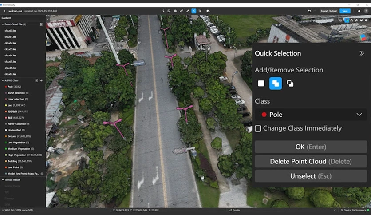
Task: Go back using the arrow beside wuhan-las
Action: pyautogui.click(x=4, y=11)
